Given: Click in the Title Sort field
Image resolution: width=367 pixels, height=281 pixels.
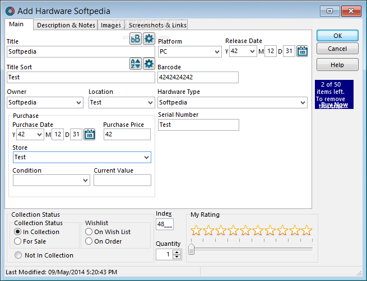Looking at the screenshot, I should [x=81, y=77].
